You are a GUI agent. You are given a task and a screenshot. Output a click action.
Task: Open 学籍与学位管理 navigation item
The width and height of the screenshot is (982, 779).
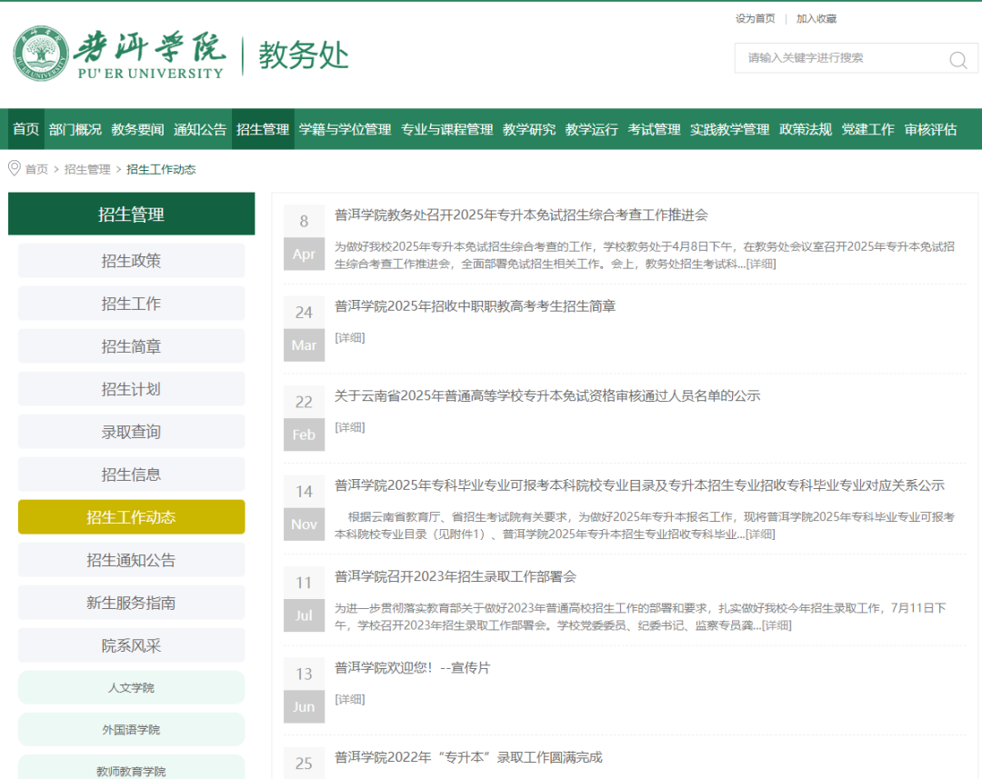pos(346,129)
